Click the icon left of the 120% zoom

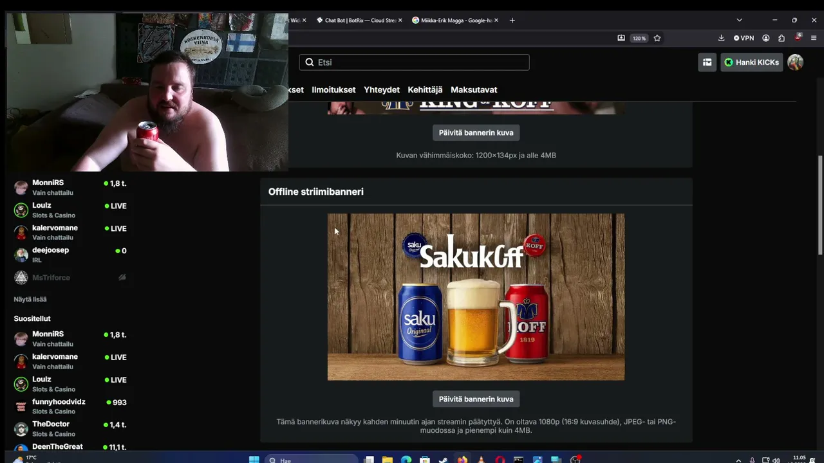click(x=621, y=38)
